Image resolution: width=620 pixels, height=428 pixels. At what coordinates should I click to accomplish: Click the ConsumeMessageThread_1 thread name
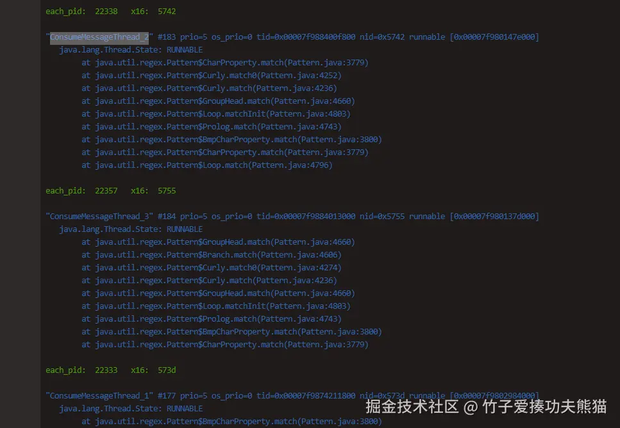click(x=98, y=395)
